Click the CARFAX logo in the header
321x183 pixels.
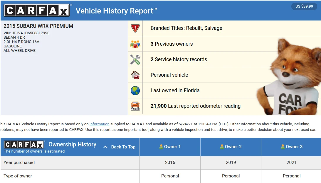pos(37,10)
